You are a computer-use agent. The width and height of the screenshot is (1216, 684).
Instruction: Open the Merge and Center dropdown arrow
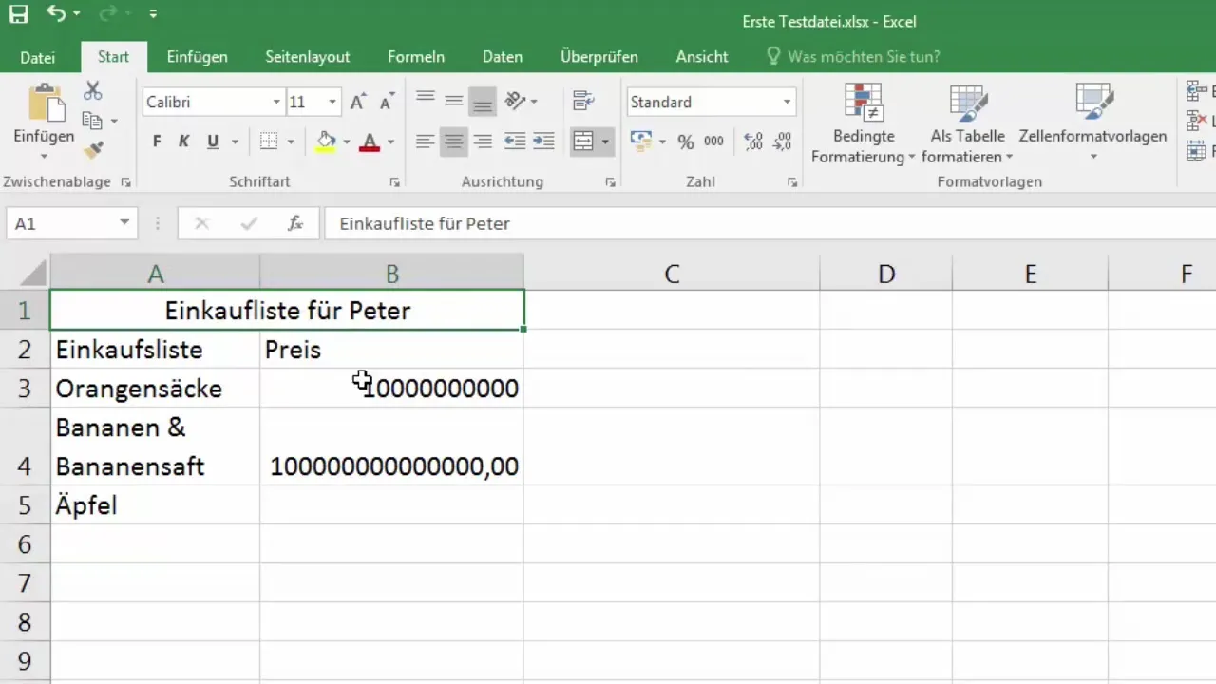(x=606, y=142)
